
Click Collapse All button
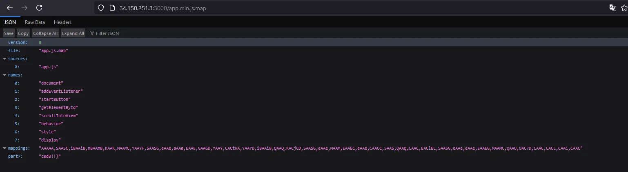pos(45,33)
